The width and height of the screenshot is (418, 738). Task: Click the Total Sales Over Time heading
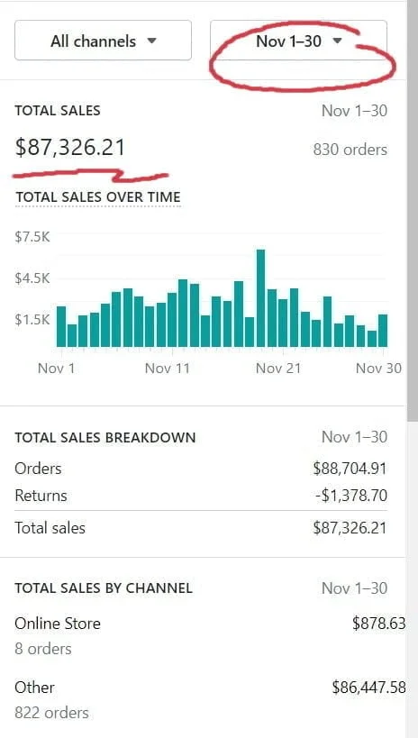(98, 196)
